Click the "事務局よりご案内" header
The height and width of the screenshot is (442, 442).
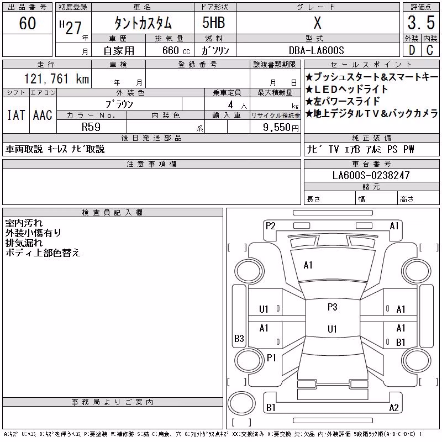point(112,402)
